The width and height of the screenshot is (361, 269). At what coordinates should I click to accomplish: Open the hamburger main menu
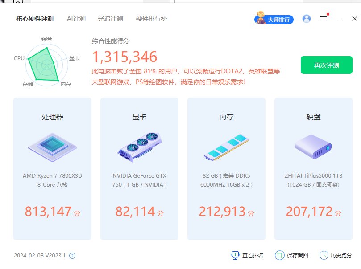324,19
